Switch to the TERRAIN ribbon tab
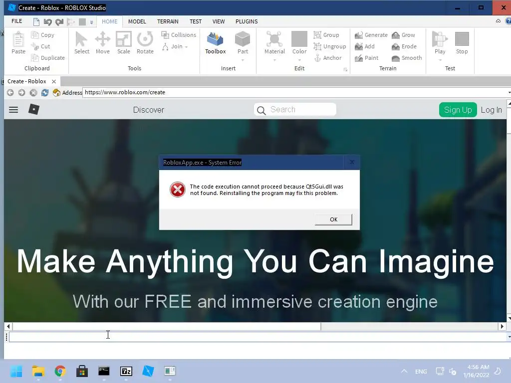The image size is (511, 383). [168, 21]
